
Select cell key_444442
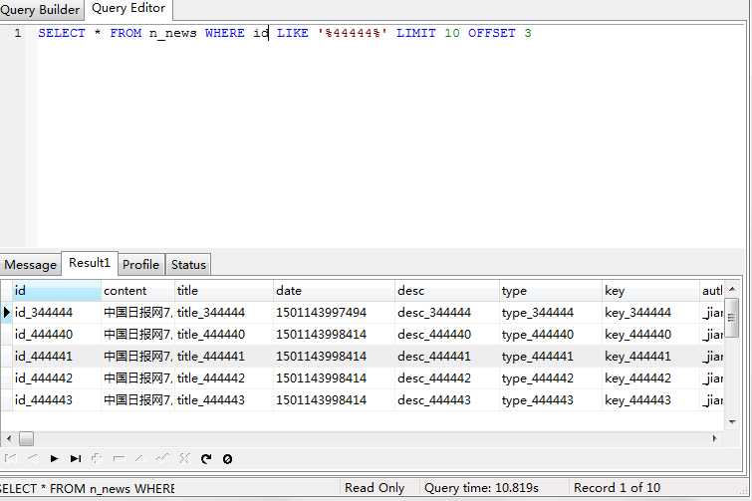coord(650,378)
